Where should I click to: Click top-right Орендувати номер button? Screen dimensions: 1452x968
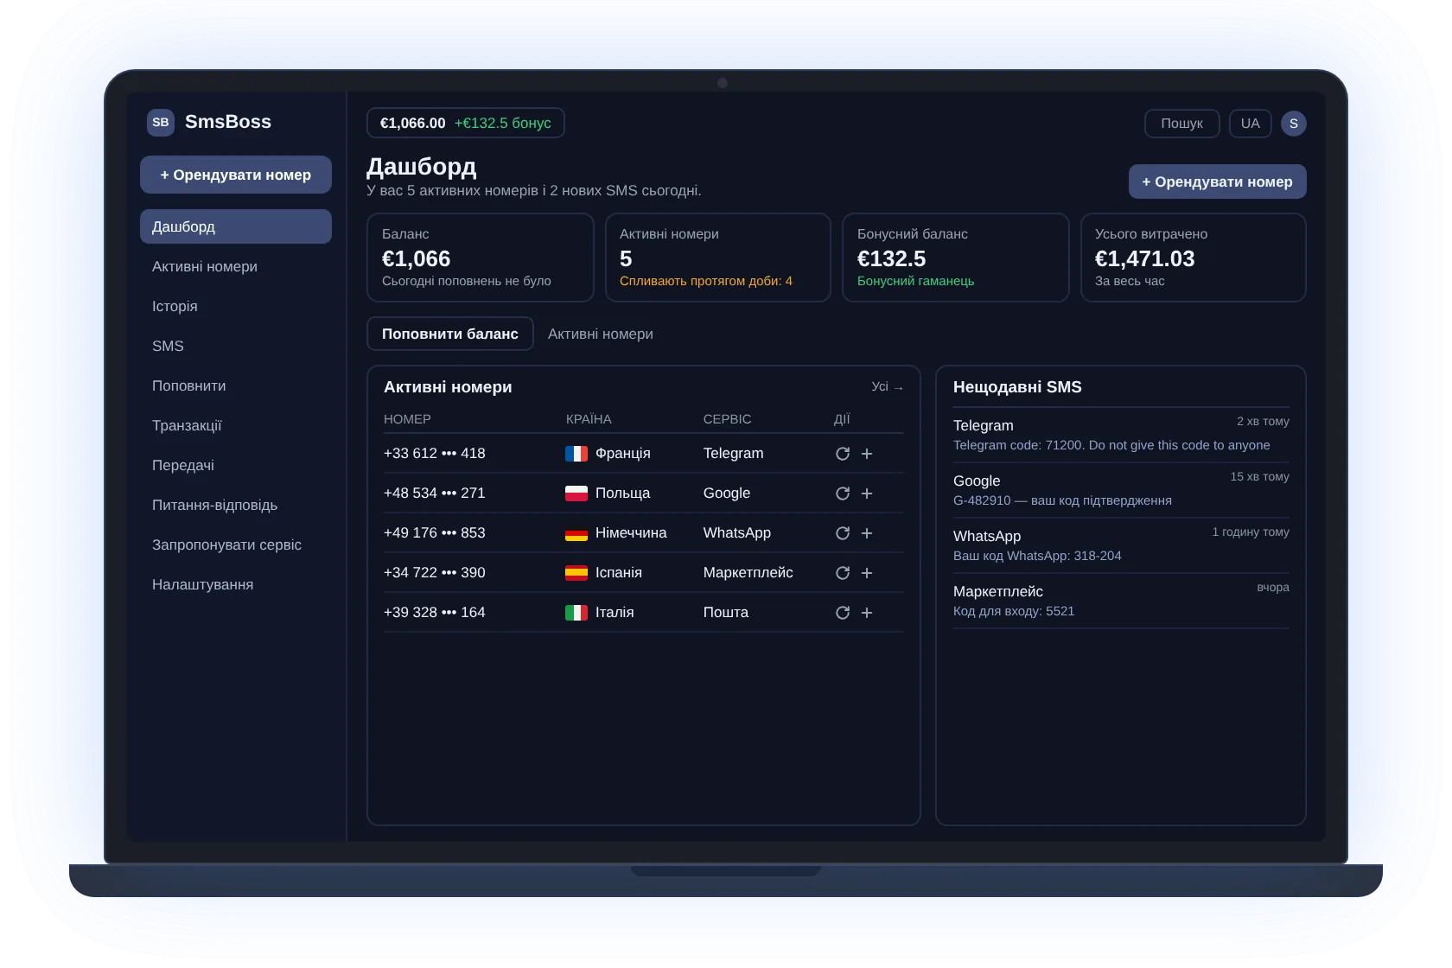(x=1217, y=181)
